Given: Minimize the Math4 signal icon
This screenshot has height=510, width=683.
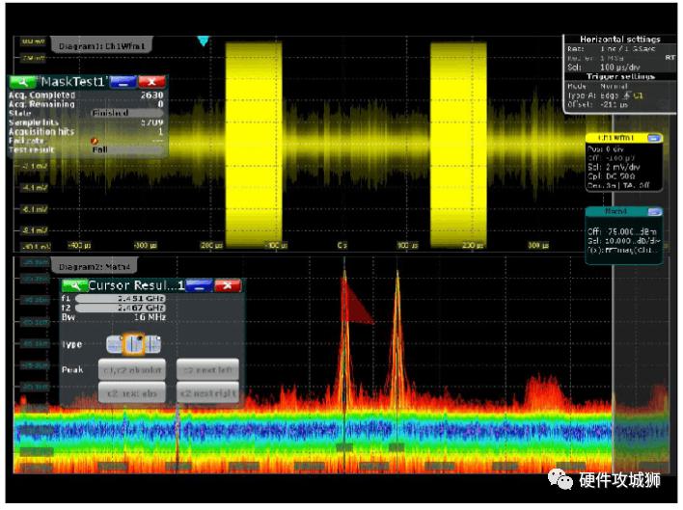Looking at the screenshot, I should click(x=654, y=212).
